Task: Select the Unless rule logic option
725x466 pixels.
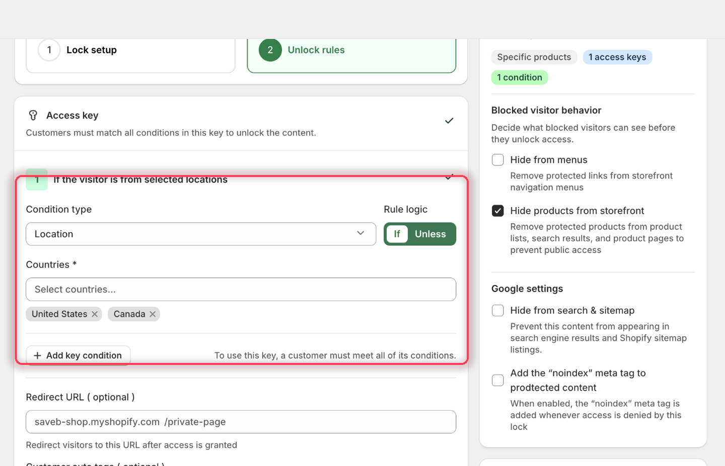Action: (430, 234)
